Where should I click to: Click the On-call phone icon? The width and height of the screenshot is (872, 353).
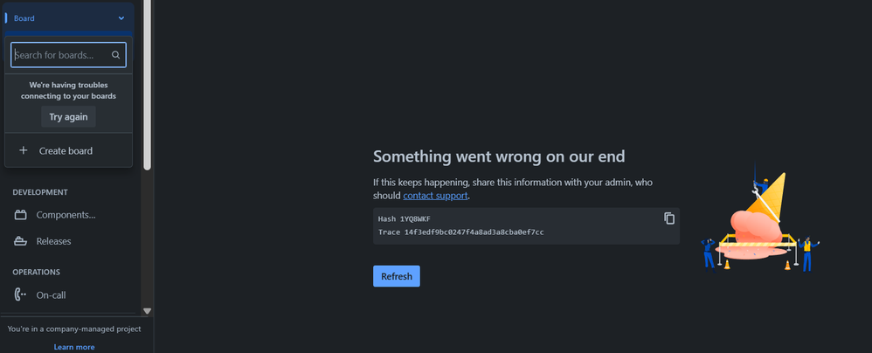21,294
